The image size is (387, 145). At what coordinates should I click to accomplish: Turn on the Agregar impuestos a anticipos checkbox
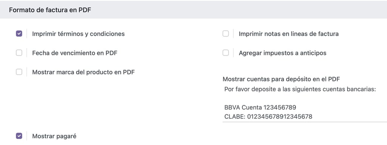point(226,53)
